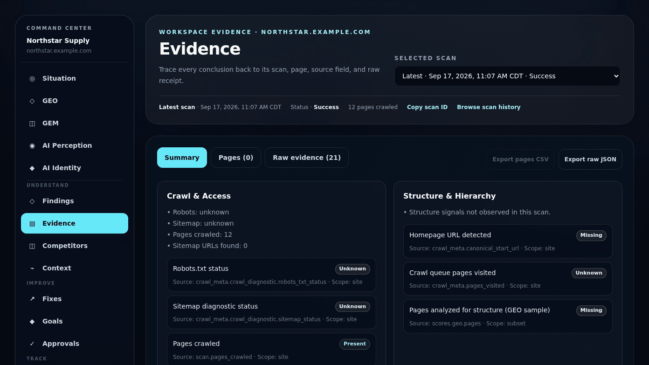649x365 pixels.
Task: Click the Approvals checkmark icon
Action: click(x=32, y=344)
